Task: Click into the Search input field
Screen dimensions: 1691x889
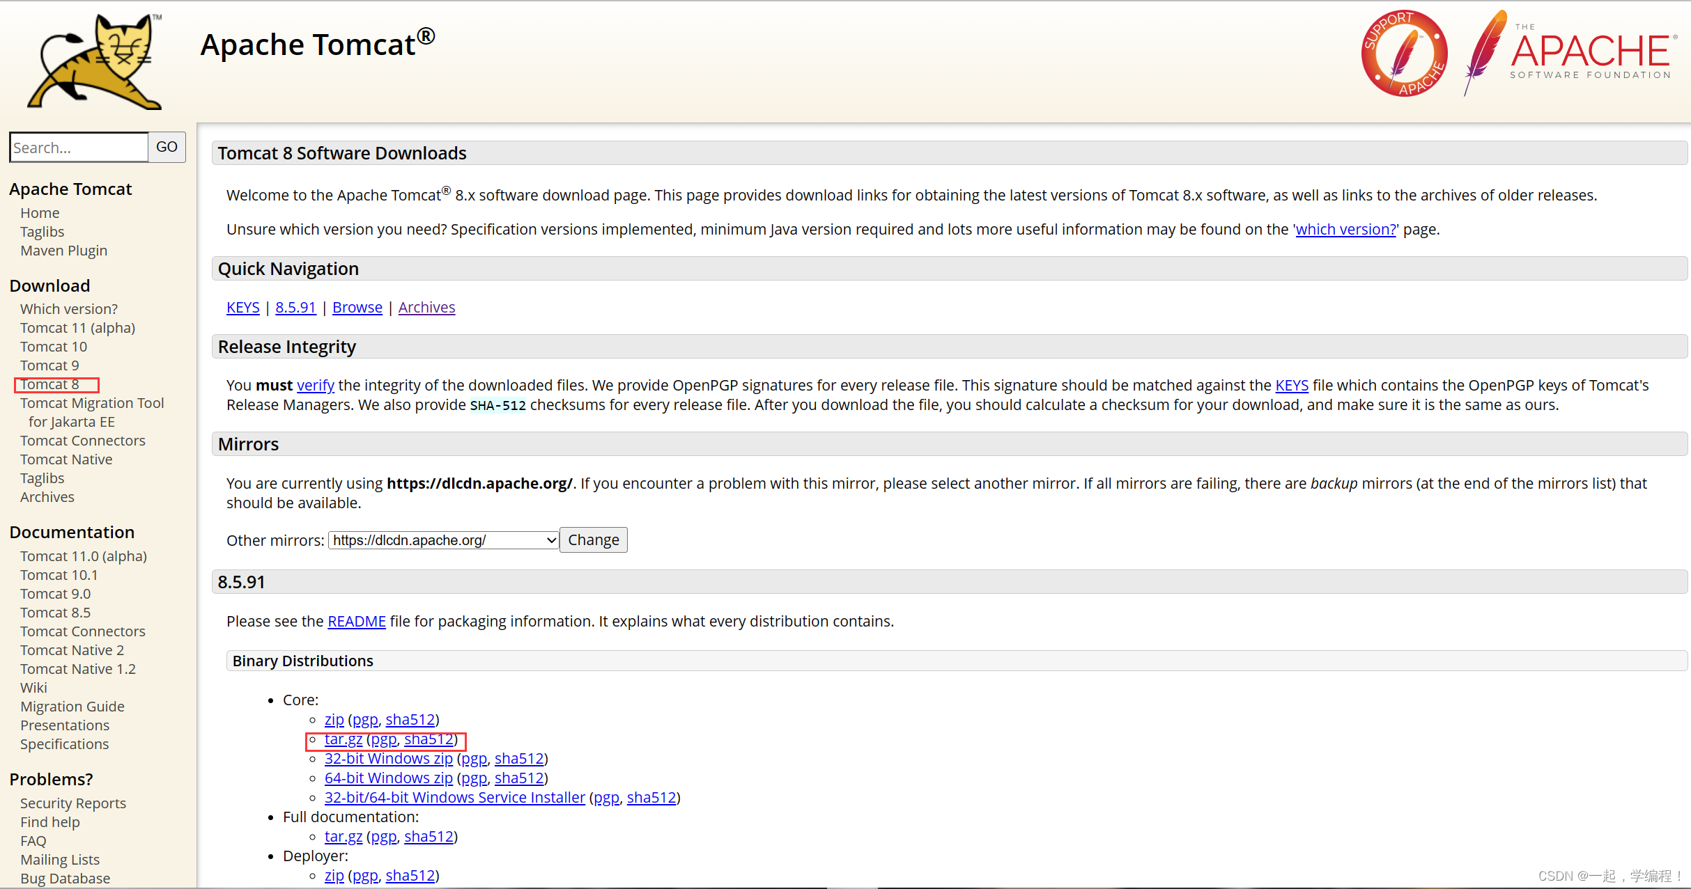Action: click(x=79, y=147)
